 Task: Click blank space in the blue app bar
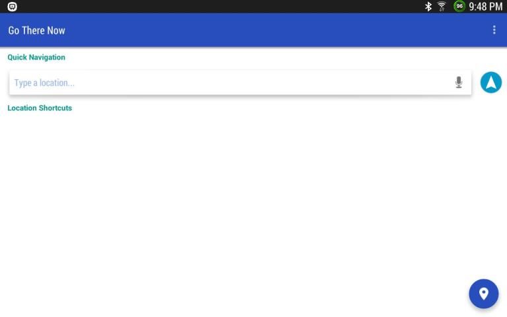click(275, 30)
